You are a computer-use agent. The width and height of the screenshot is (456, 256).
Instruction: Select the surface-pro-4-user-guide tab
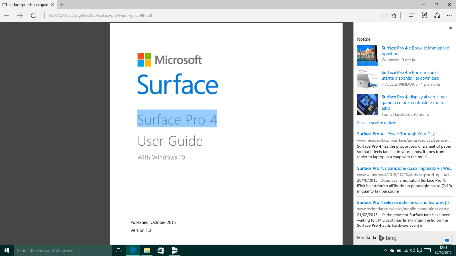click(x=28, y=5)
